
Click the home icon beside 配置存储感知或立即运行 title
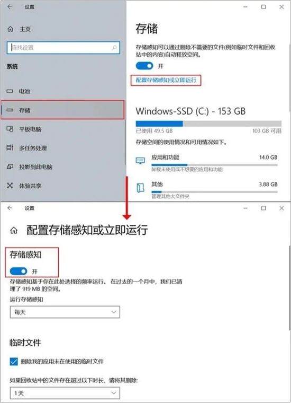tap(14, 230)
